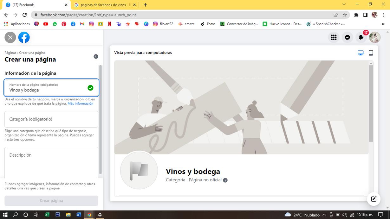Open Word from the taskbar
Screen dimensions: 390x219
79,215
